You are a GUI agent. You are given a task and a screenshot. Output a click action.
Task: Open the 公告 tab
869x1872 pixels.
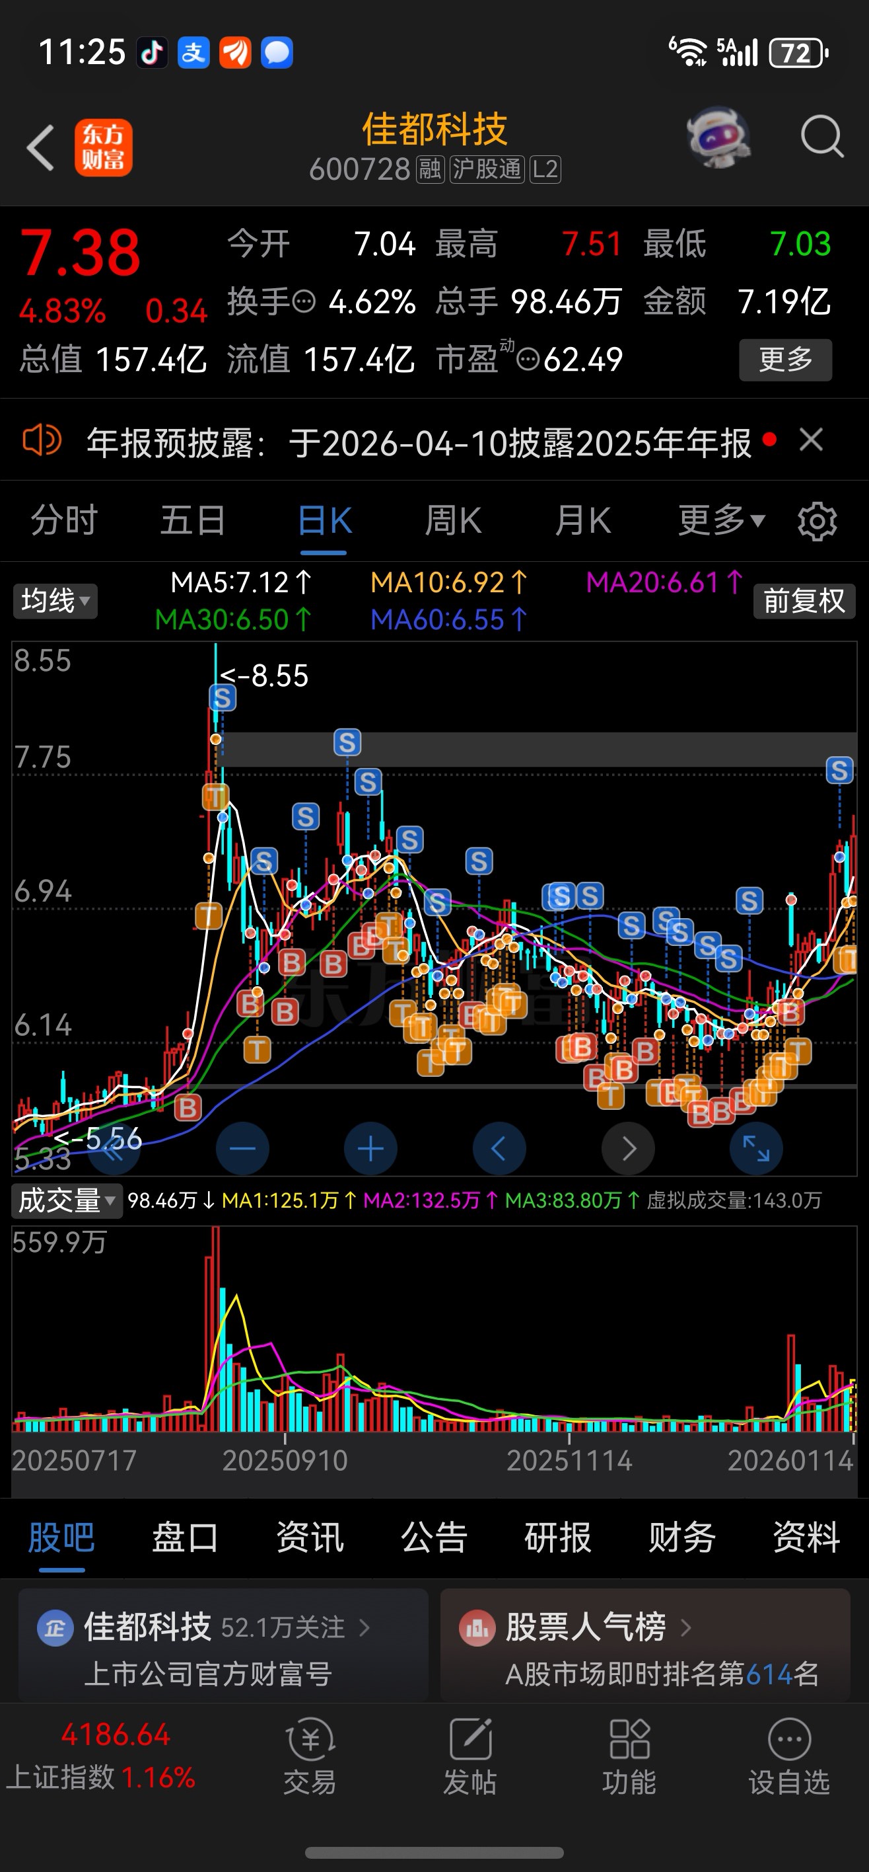pyautogui.click(x=434, y=1537)
